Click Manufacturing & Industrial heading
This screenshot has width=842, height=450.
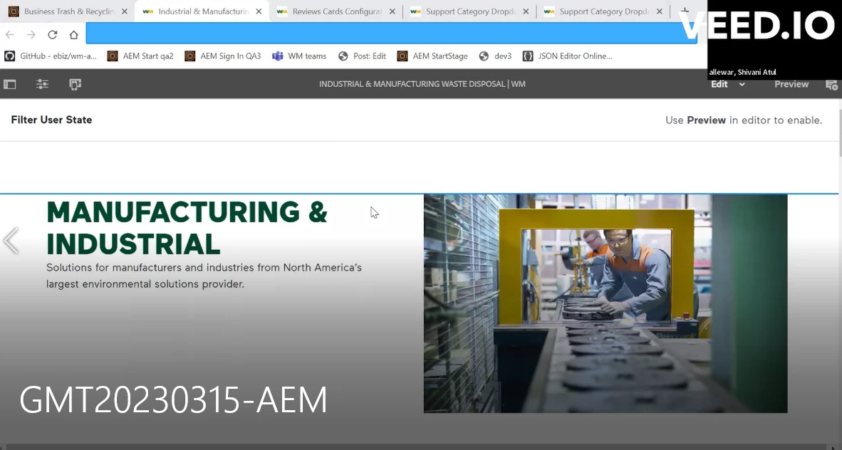point(187,228)
